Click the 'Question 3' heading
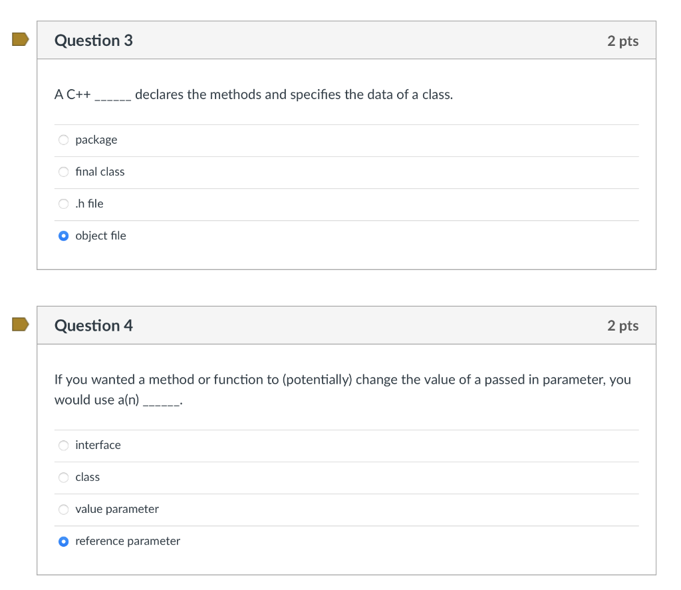This screenshot has height=590, width=681. tap(93, 41)
